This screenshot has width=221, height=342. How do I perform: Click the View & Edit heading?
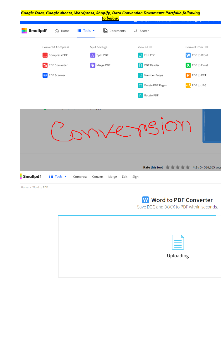[x=145, y=47]
